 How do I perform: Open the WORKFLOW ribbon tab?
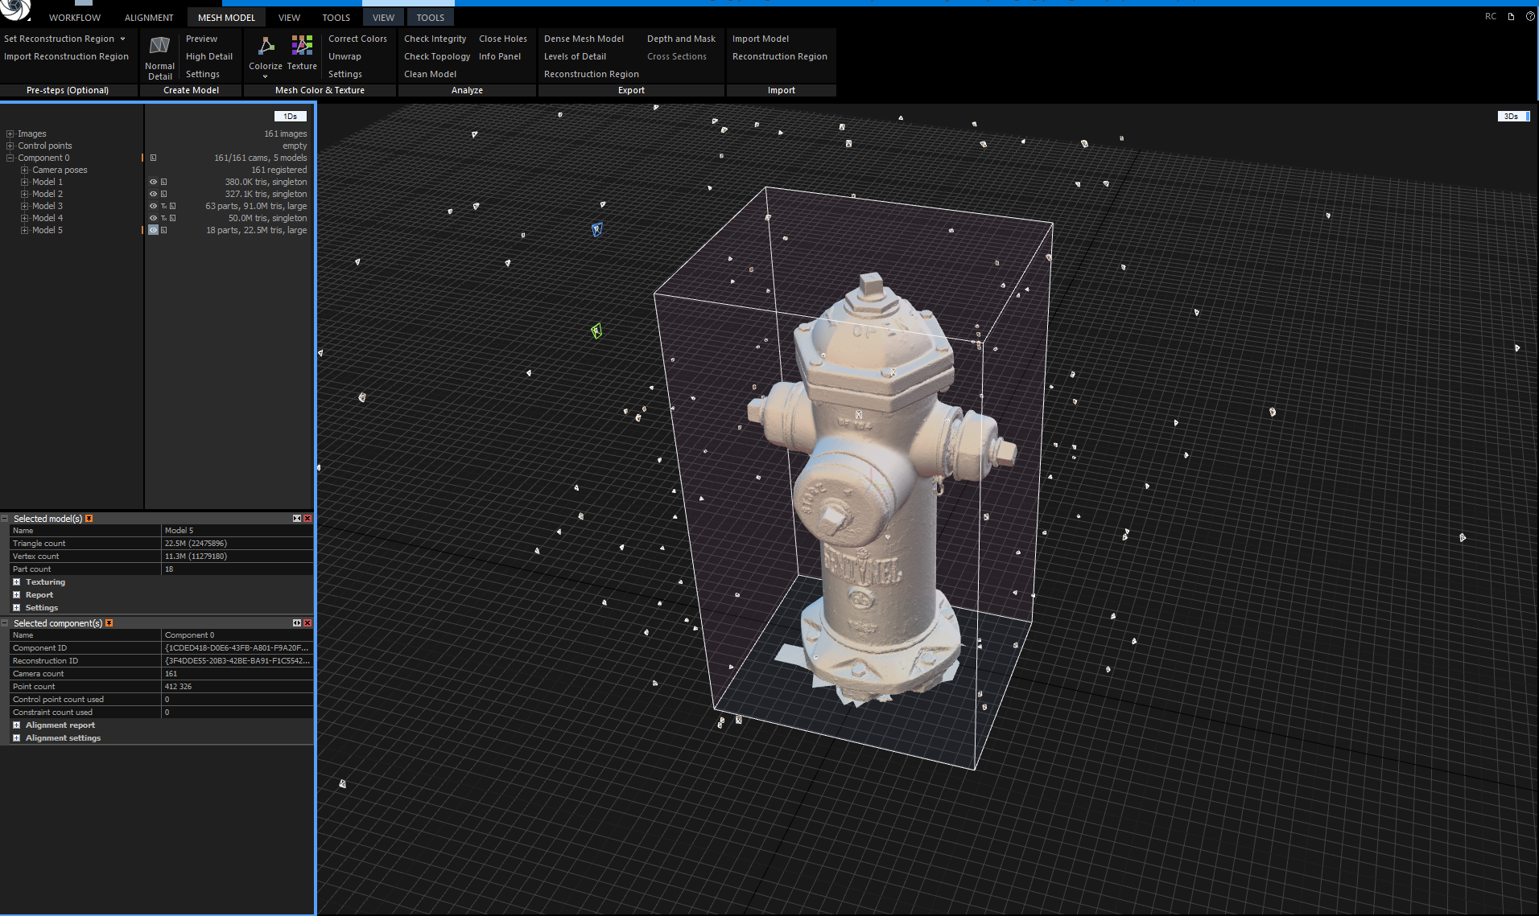click(x=75, y=18)
